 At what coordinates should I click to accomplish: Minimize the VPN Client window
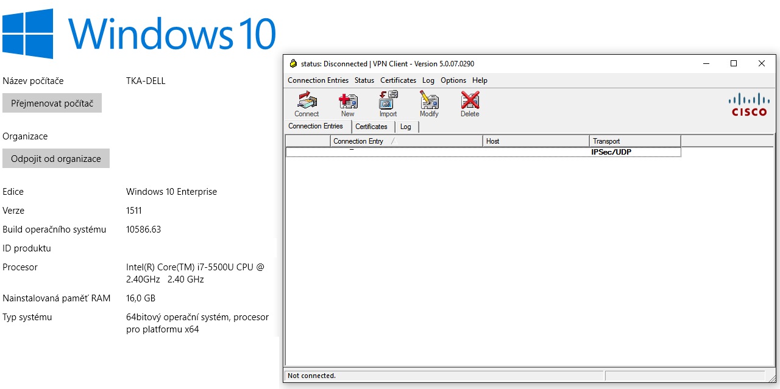pyautogui.click(x=706, y=63)
